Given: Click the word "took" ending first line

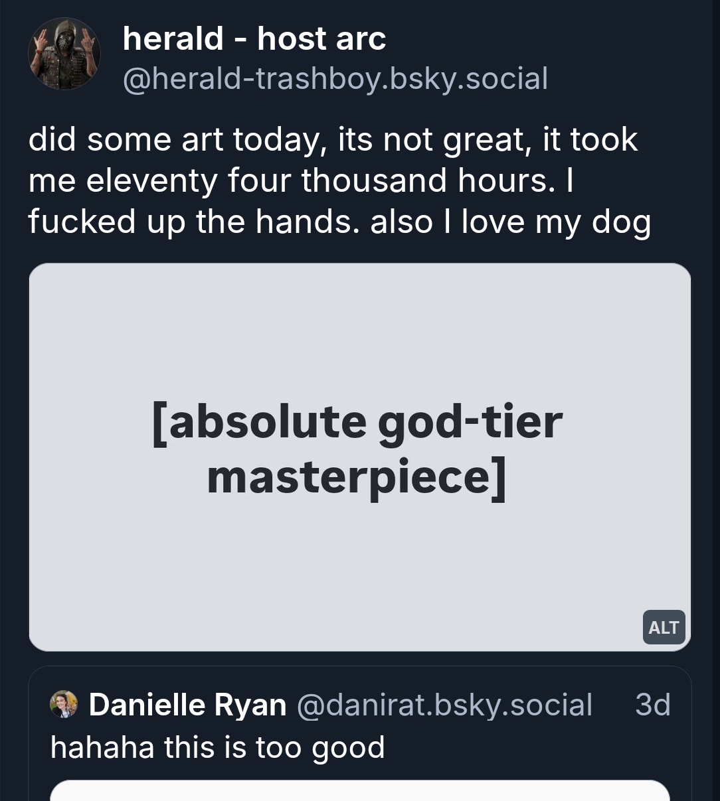Looking at the screenshot, I should [603, 140].
